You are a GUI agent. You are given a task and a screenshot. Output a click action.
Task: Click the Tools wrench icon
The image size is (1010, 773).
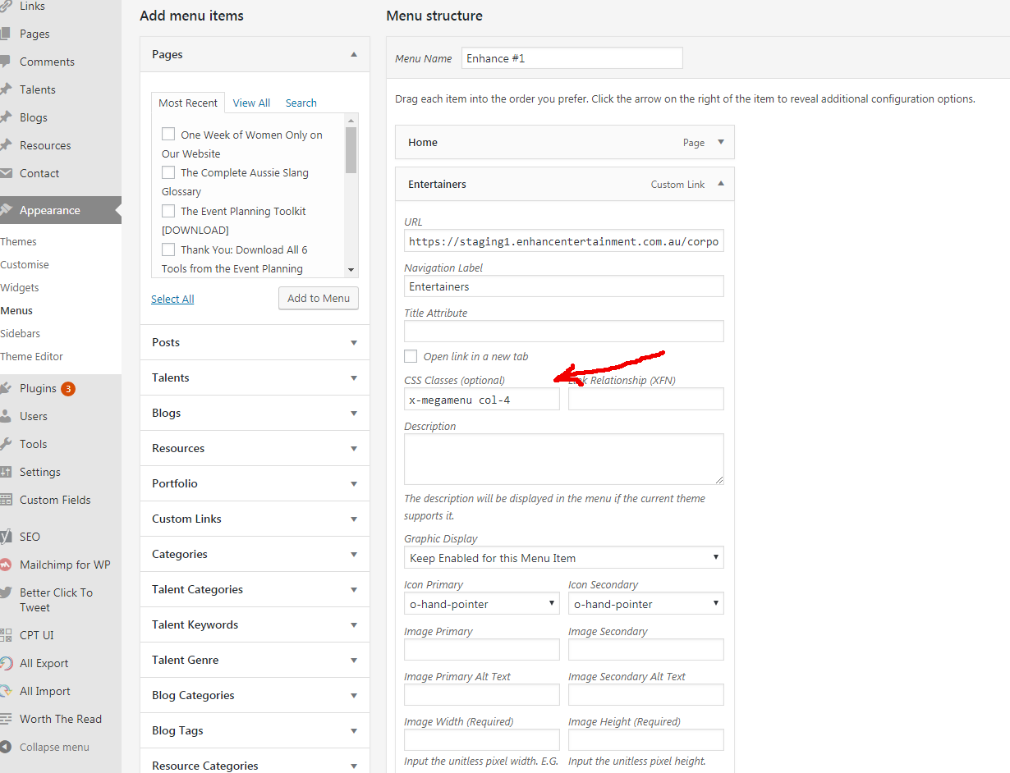pyautogui.click(x=6, y=444)
